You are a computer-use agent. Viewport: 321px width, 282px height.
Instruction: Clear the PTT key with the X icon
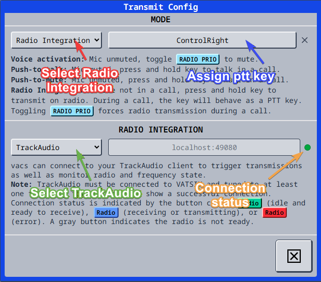305,40
